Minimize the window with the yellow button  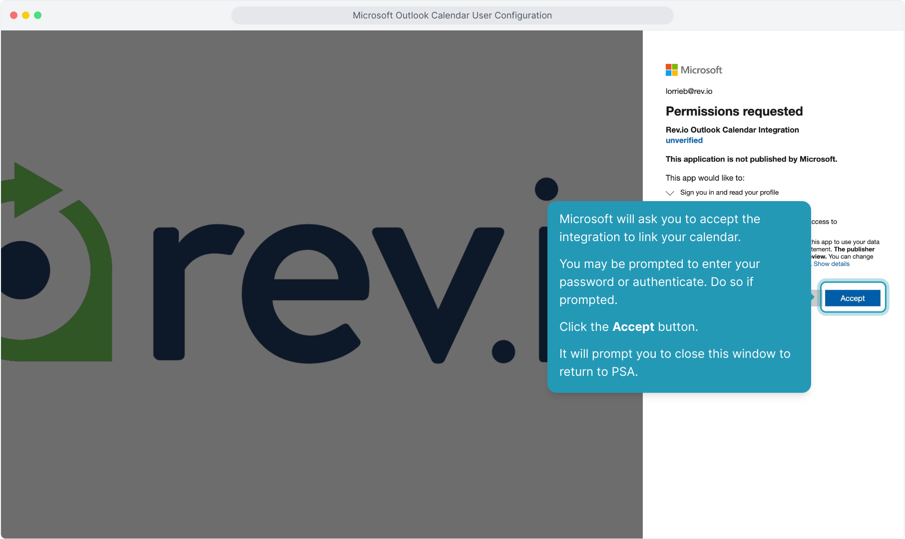pyautogui.click(x=25, y=15)
